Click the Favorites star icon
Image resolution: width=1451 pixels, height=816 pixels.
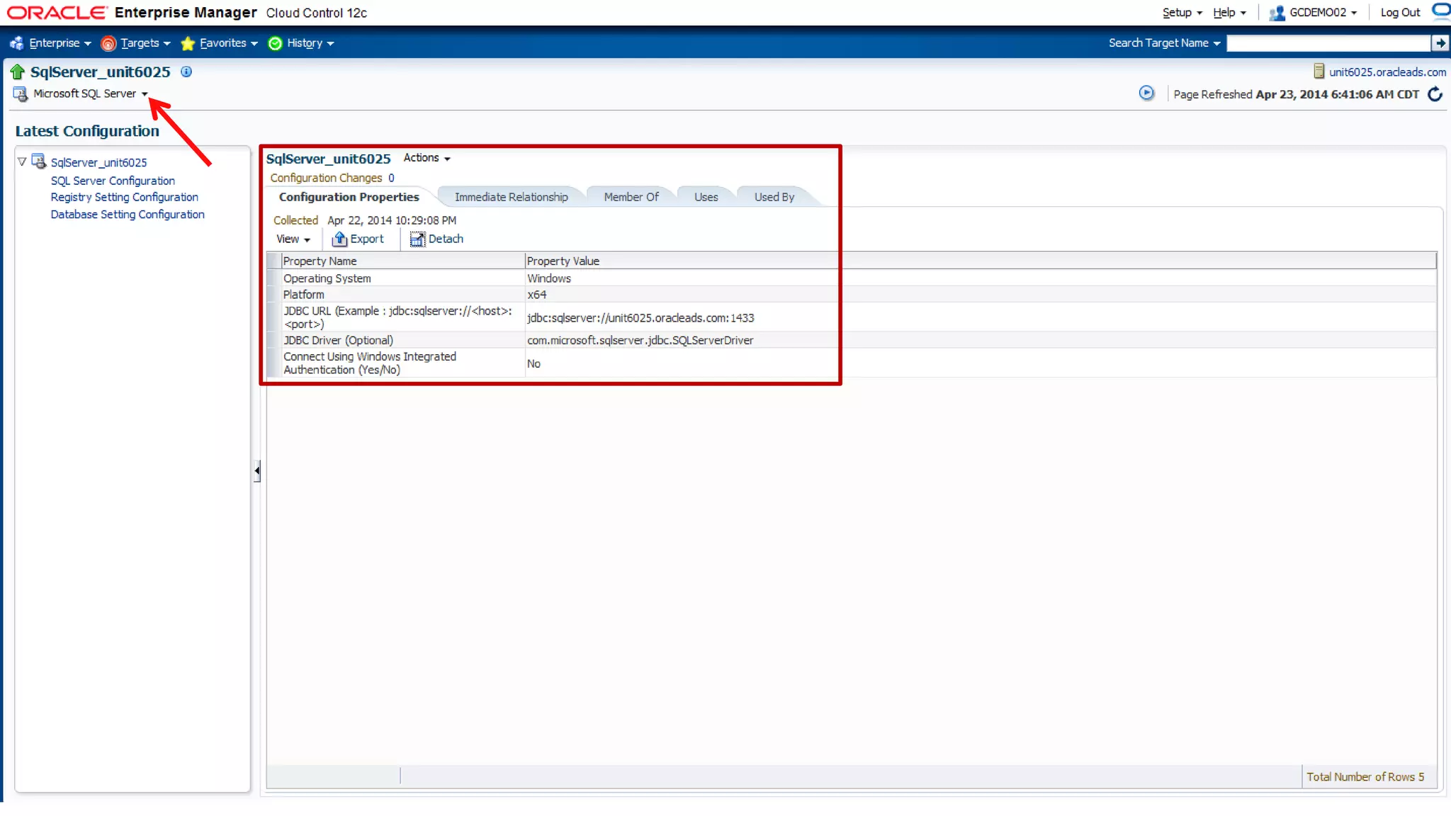coord(188,44)
